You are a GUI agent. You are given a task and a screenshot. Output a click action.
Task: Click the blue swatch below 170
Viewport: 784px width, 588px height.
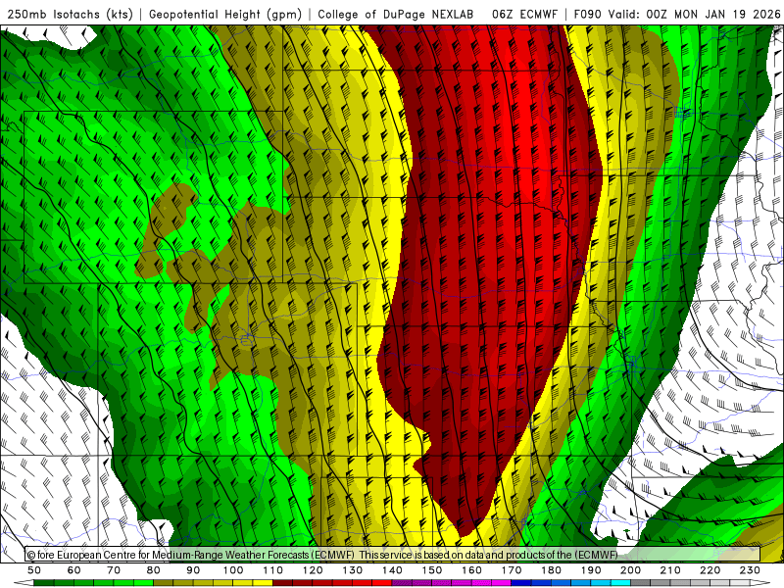(x=521, y=583)
